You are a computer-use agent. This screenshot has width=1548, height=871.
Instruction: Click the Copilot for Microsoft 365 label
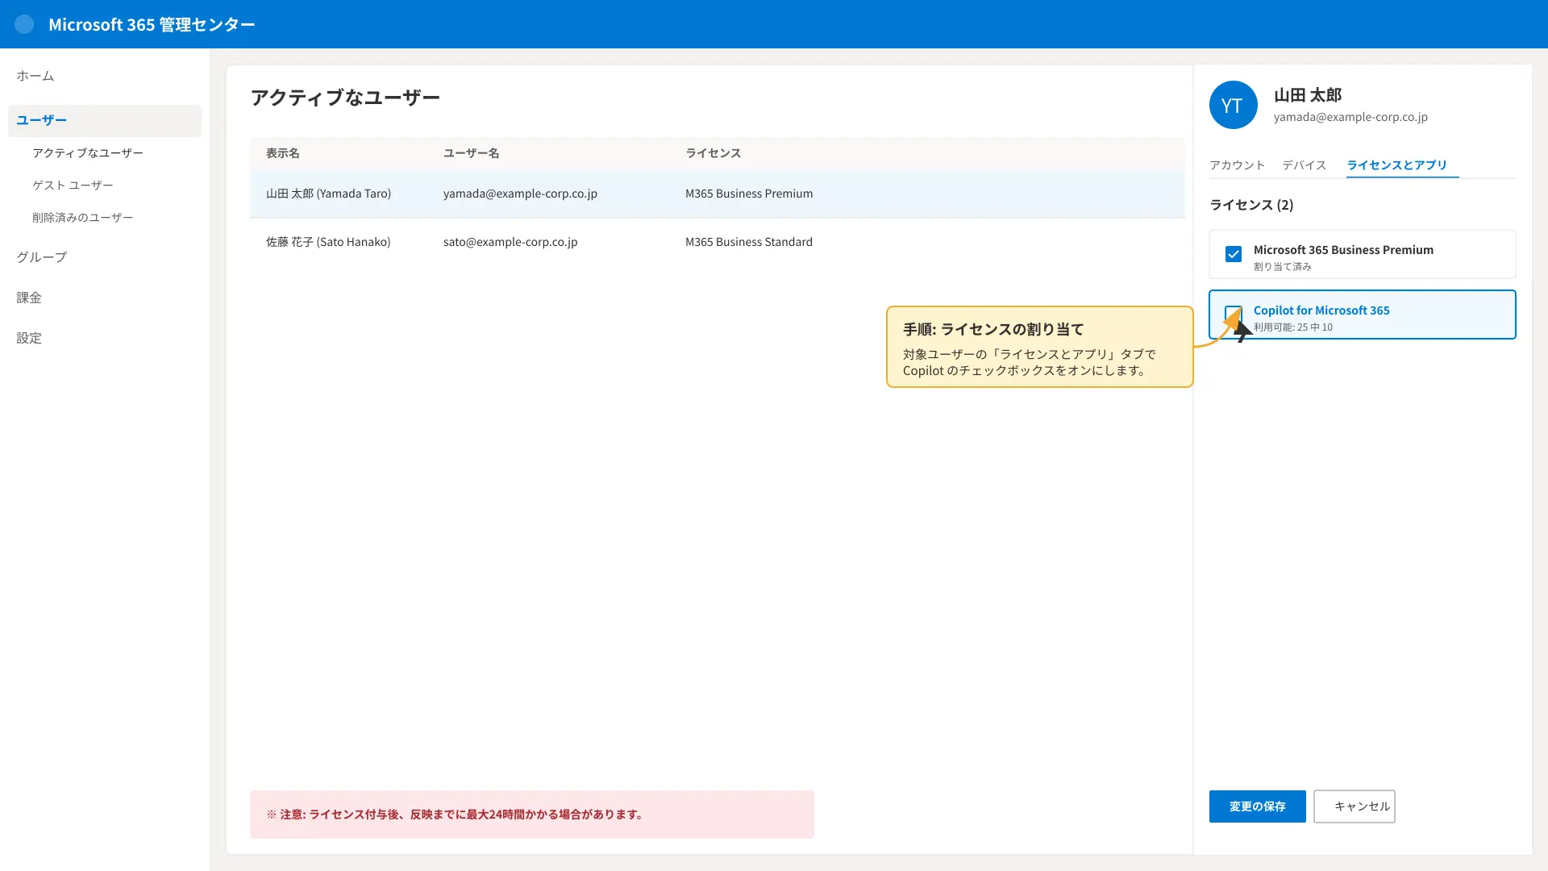[x=1321, y=310]
